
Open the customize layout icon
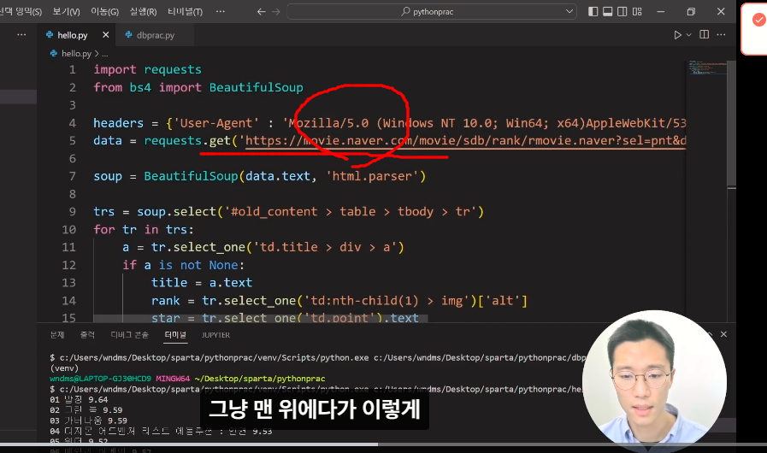click(x=637, y=11)
